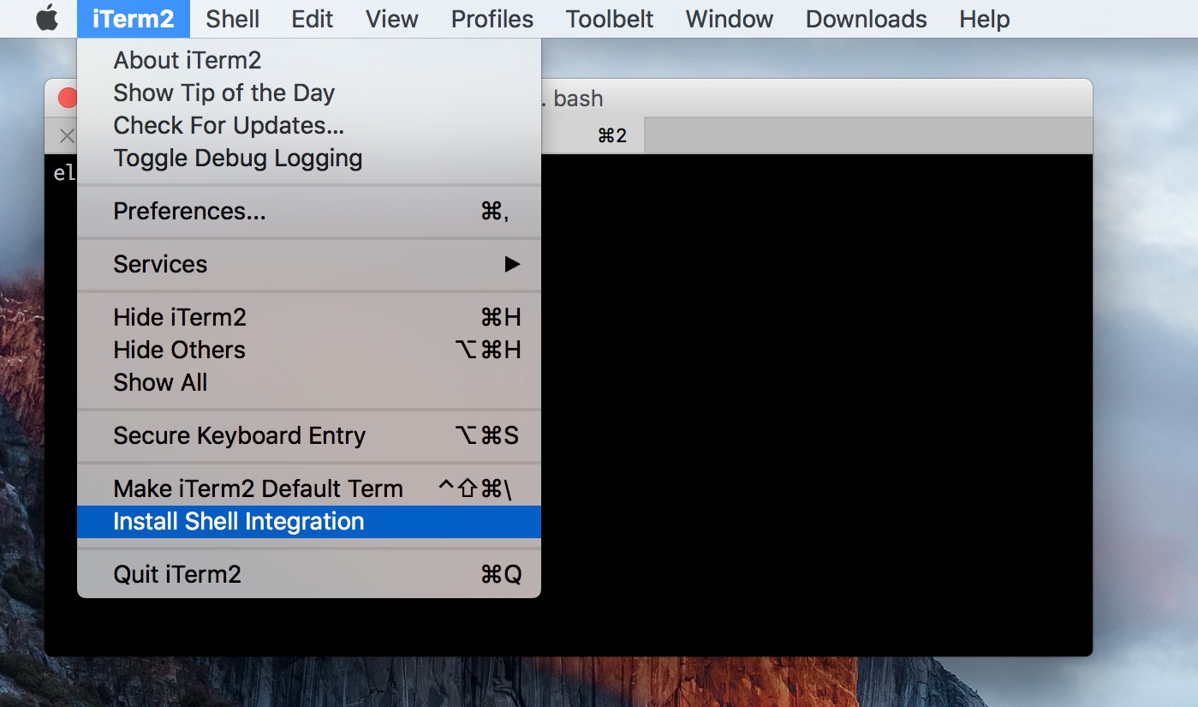1198x707 pixels.
Task: Open the View menu
Action: click(392, 19)
